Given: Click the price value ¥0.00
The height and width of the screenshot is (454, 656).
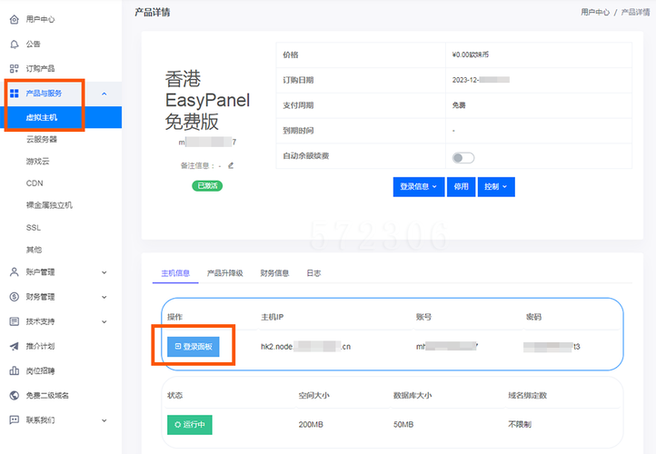Looking at the screenshot, I should pos(471,54).
